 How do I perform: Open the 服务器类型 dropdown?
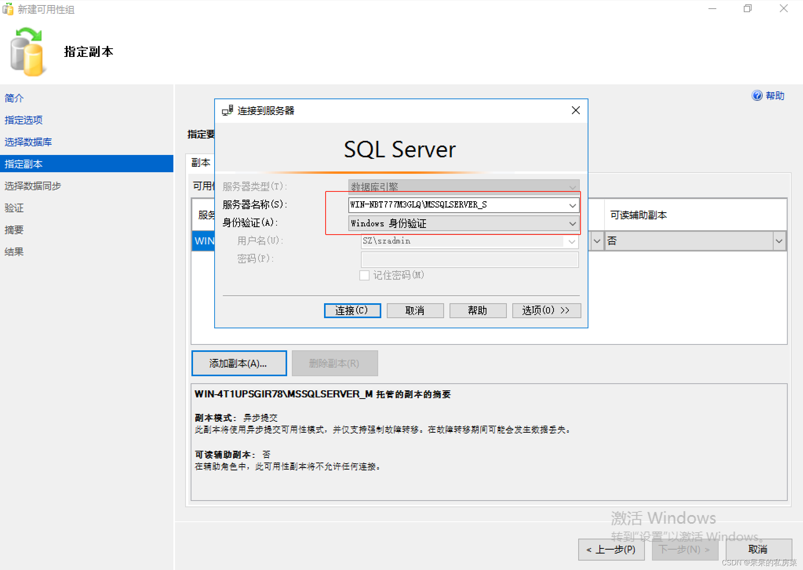coord(572,187)
